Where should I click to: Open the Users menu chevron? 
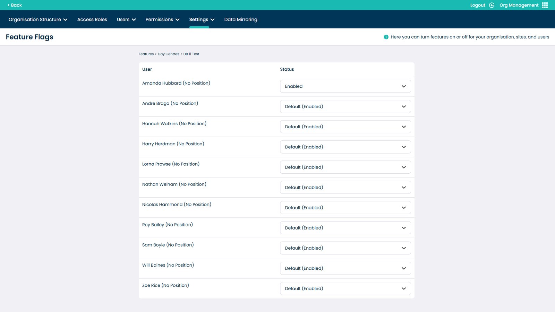[133, 19]
